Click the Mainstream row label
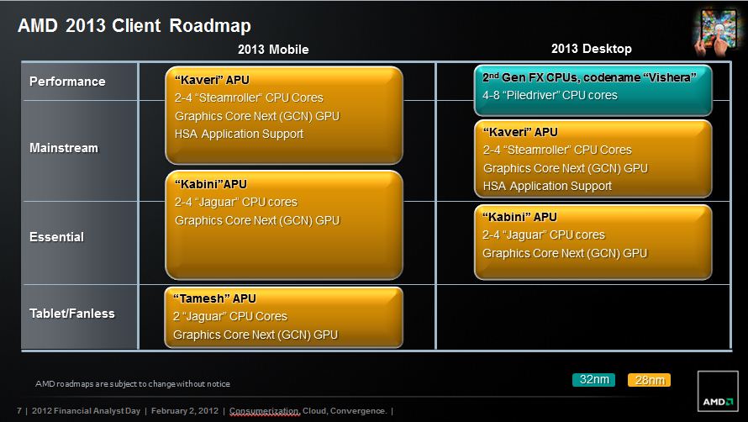The width and height of the screenshot is (748, 422). [64, 148]
